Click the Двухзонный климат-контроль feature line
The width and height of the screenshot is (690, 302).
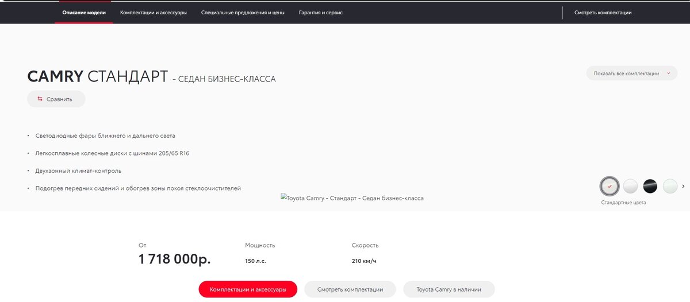78,171
